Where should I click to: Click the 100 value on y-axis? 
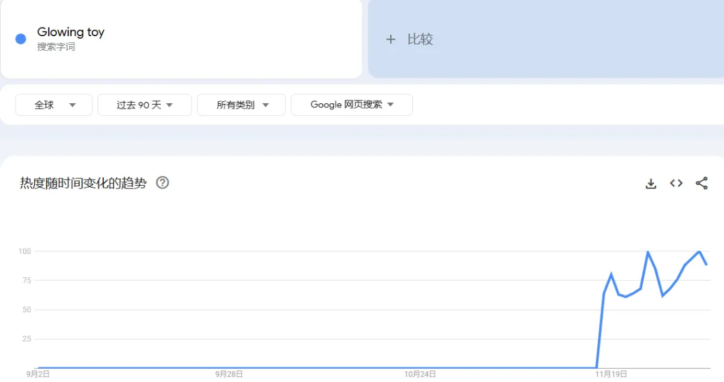[x=25, y=251]
